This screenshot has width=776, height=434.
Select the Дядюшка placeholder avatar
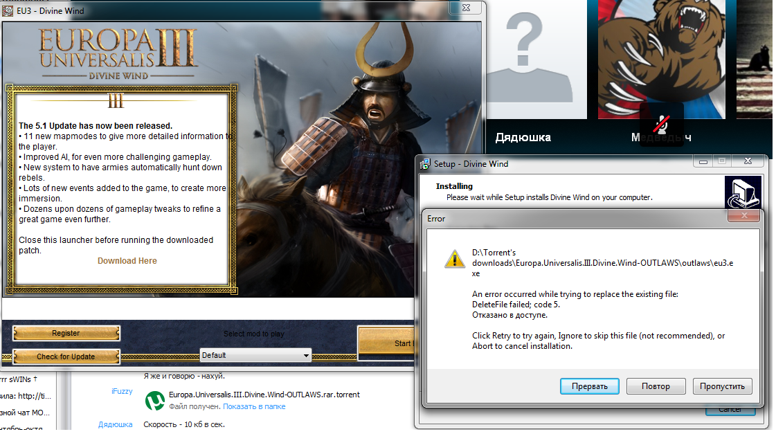(536, 60)
